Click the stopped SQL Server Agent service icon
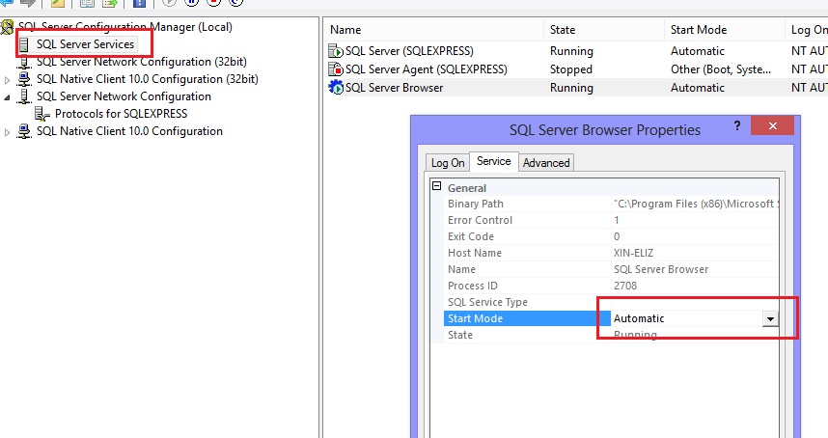Screen dimensions: 828x438 pyautogui.click(x=335, y=69)
